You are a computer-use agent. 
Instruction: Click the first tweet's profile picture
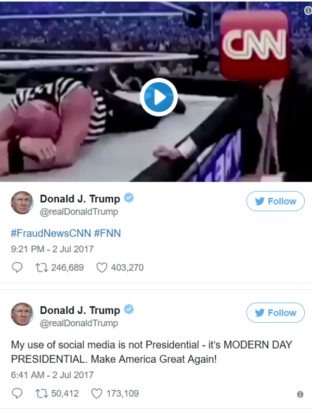pyautogui.click(x=22, y=202)
